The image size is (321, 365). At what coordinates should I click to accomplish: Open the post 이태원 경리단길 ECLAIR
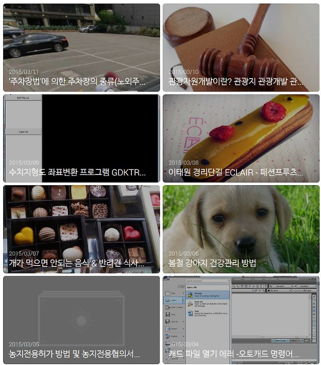[x=236, y=172]
